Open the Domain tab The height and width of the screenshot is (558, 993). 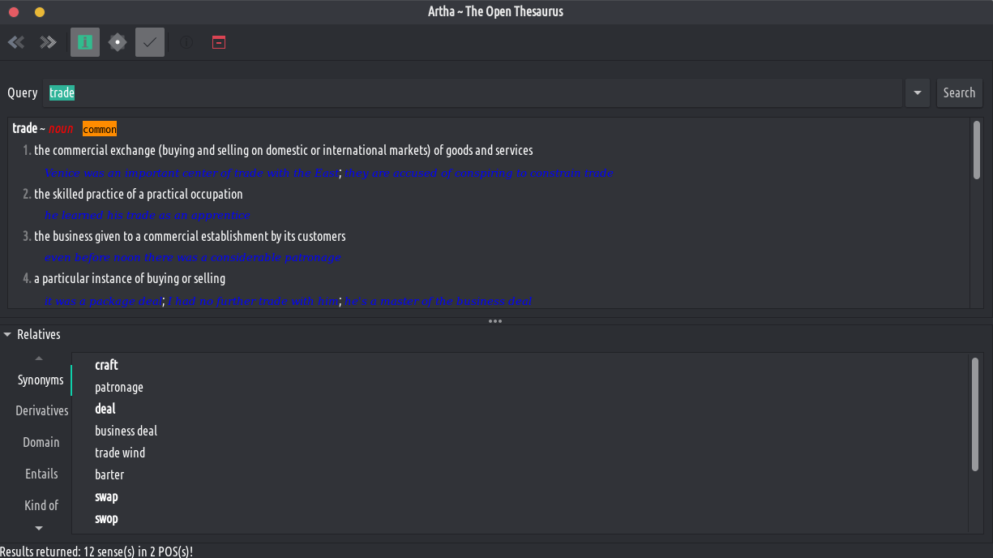pos(41,443)
